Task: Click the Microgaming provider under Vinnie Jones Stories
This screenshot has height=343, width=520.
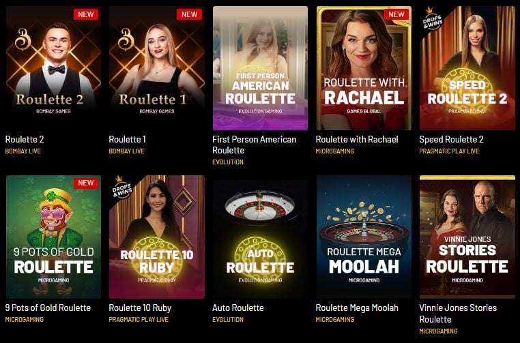Action: tap(438, 331)
